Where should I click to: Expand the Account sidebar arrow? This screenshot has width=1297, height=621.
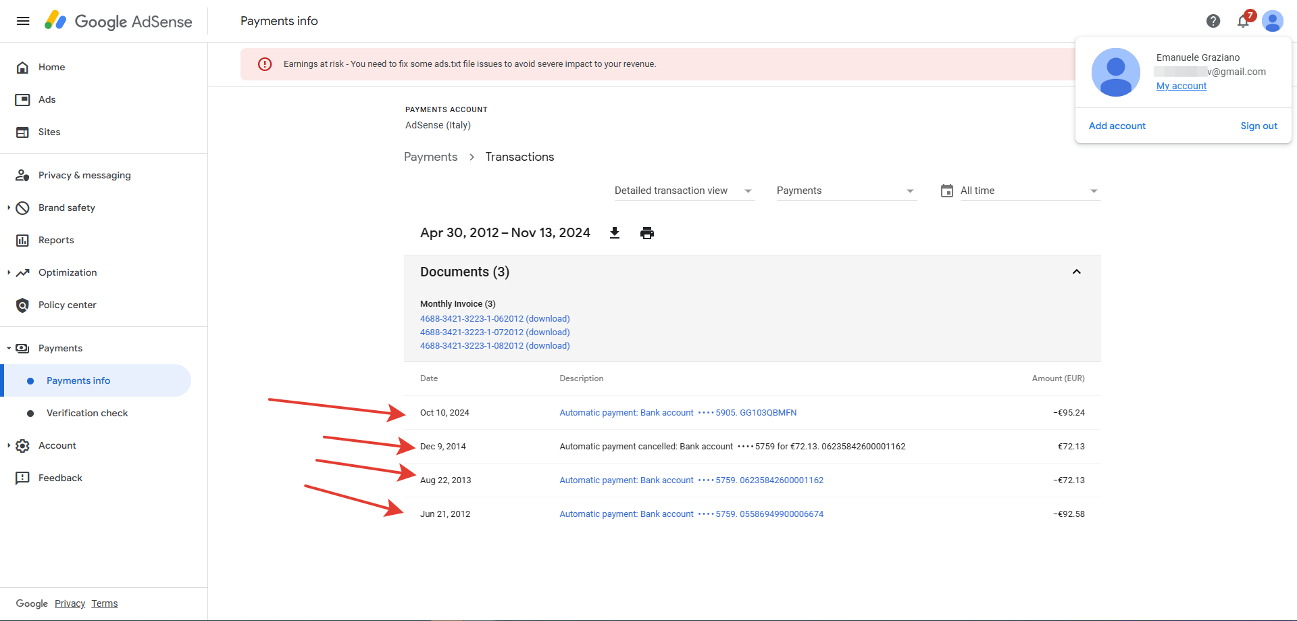coord(9,445)
